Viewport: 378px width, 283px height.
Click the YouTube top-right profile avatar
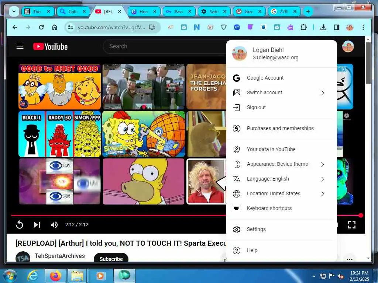(348, 46)
